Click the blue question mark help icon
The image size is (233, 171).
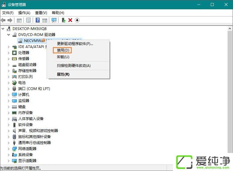point(38,20)
